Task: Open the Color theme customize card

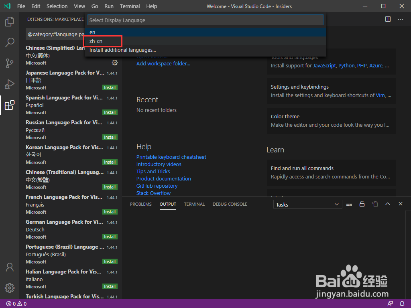Action: (x=331, y=121)
